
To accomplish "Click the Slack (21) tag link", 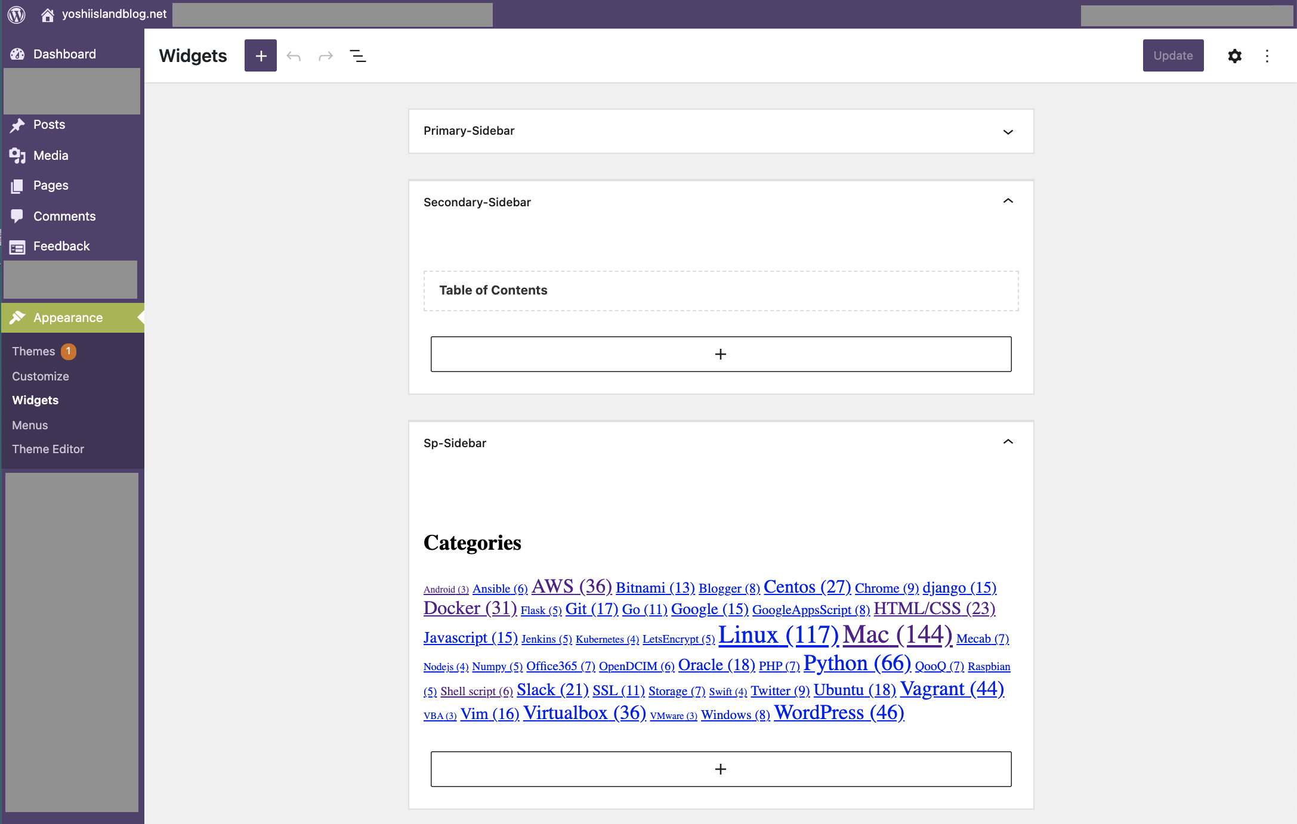I will (552, 690).
